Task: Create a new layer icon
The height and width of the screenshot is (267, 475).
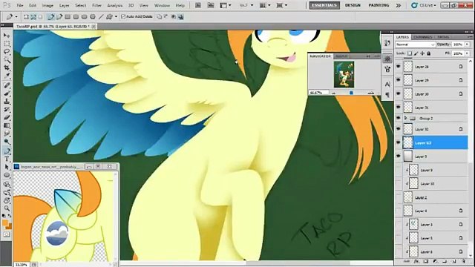Action: tap(453, 261)
